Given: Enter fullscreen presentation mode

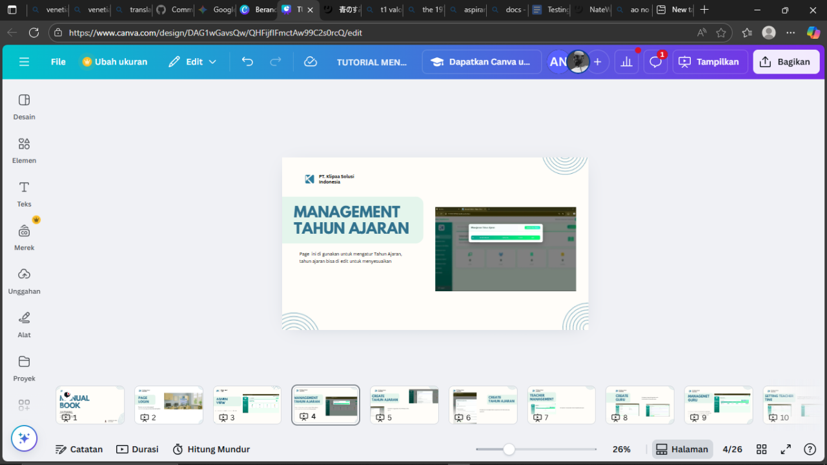Looking at the screenshot, I should tap(786, 449).
